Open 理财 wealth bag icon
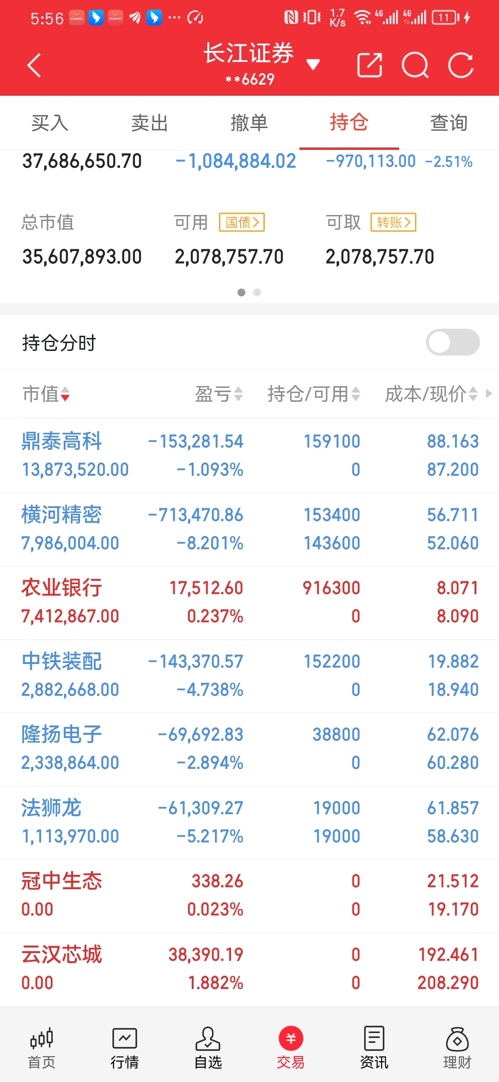 pos(457,1048)
